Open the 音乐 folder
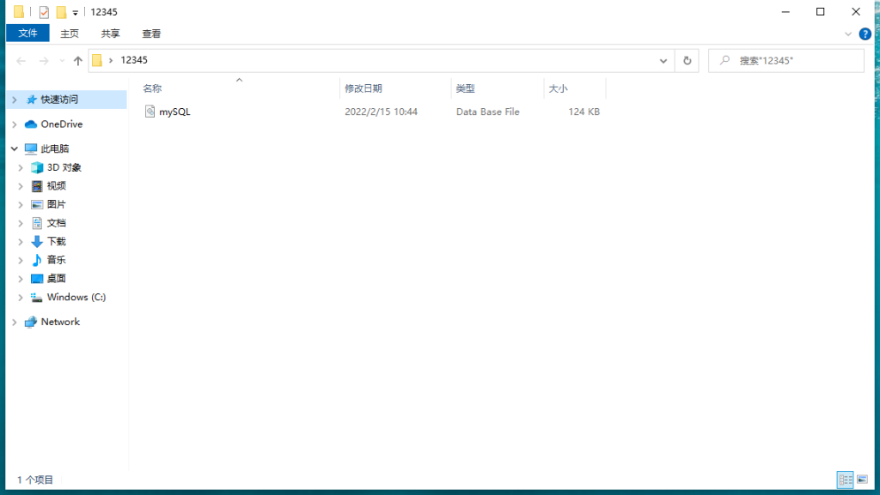Image resolution: width=880 pixels, height=495 pixels. tap(56, 260)
